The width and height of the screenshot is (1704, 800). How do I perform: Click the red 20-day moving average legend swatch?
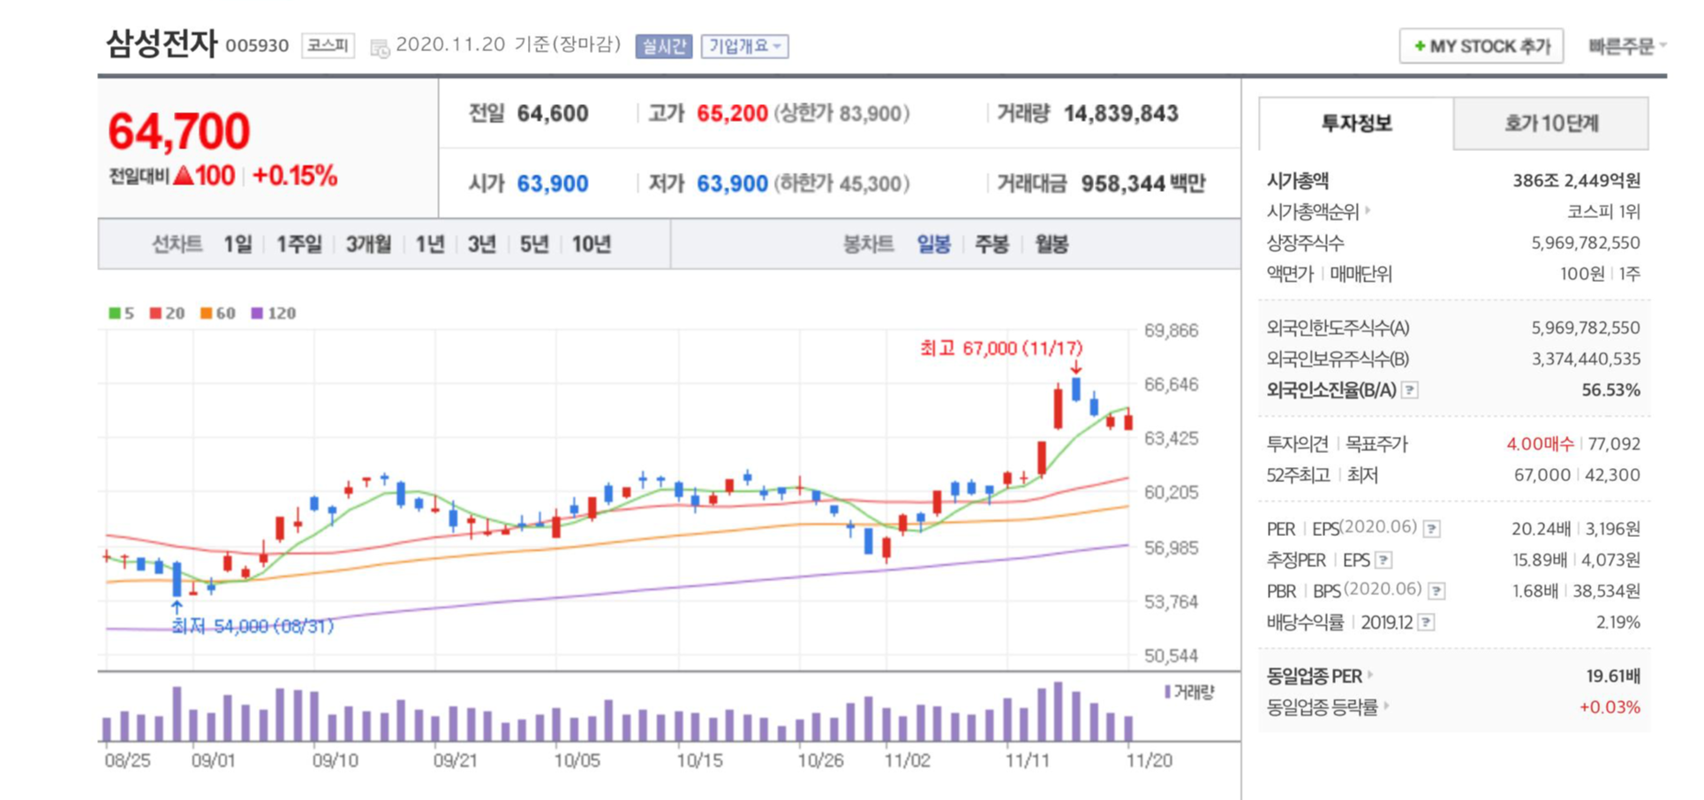point(155,313)
